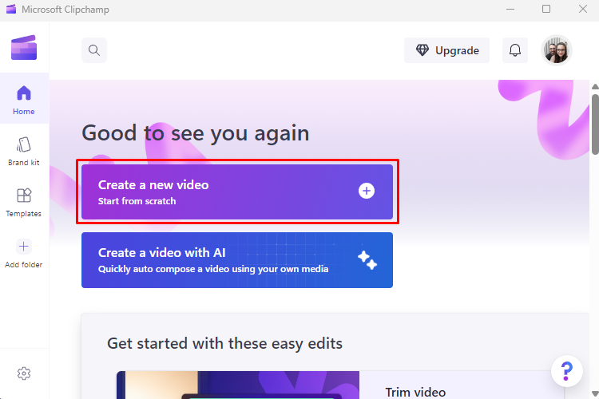The image size is (599, 399).
Task: Click 'Get started with these easy edits' text
Action: click(224, 343)
